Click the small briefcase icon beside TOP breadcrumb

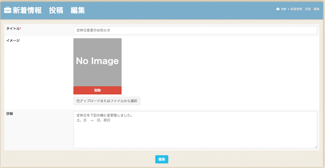point(278,9)
